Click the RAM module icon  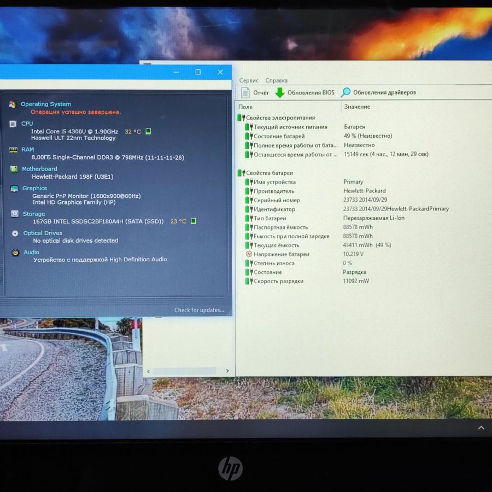tap(13, 150)
